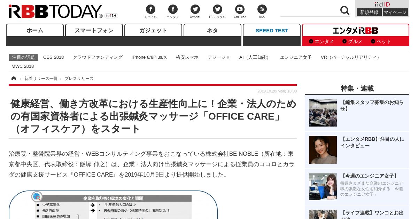Click the search magnifier icon
Screen dimensions: 418x219
coord(345,10)
